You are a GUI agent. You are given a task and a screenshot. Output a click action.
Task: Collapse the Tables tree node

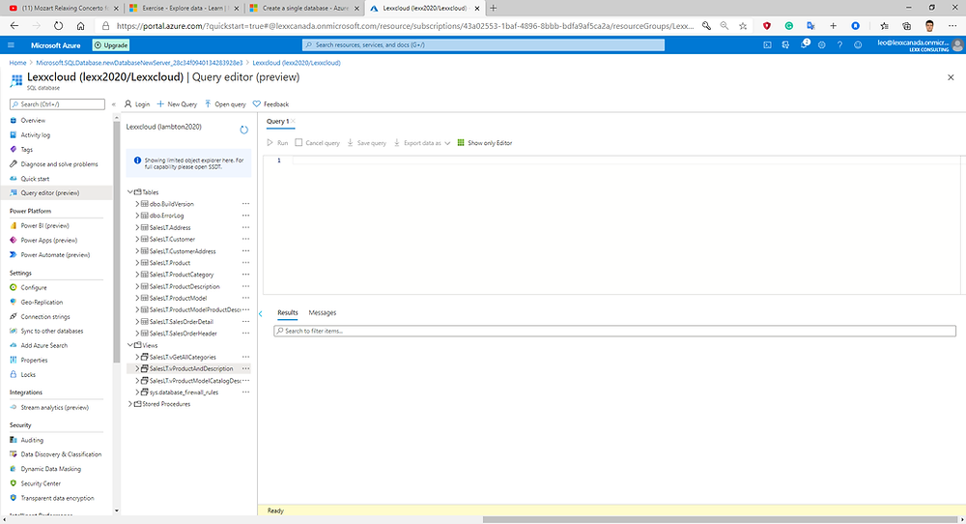tap(130, 192)
